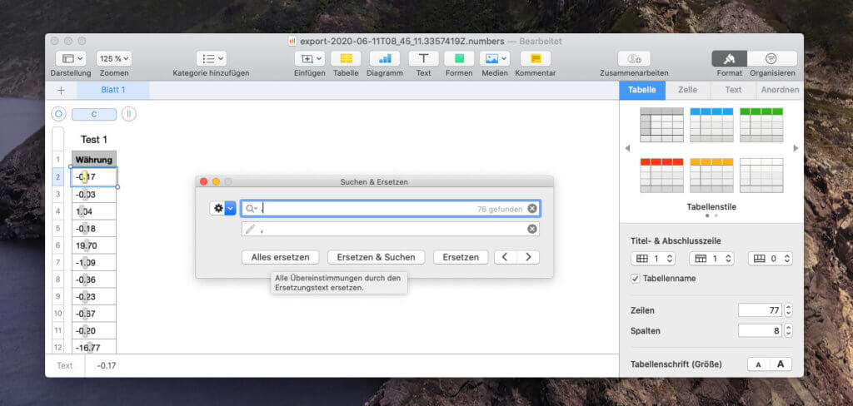Open the Darstellung view dropdown
This screenshot has height=406, width=853.
[x=70, y=59]
